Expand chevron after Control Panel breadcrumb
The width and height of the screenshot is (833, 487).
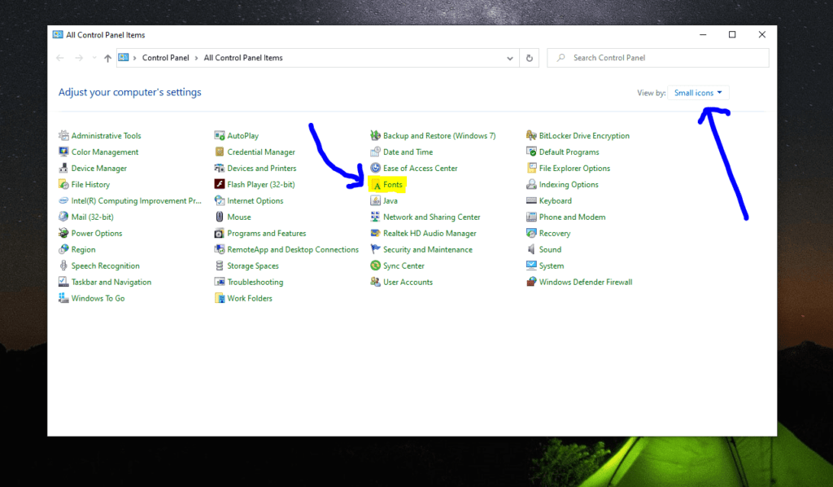coord(197,58)
